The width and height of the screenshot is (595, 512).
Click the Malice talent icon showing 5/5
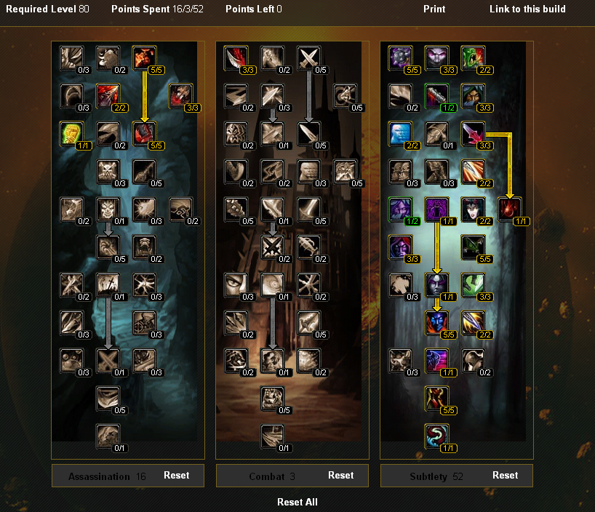pyautogui.click(x=144, y=58)
